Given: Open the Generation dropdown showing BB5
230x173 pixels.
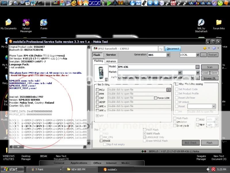Looking at the screenshot, I should [x=168, y=55].
